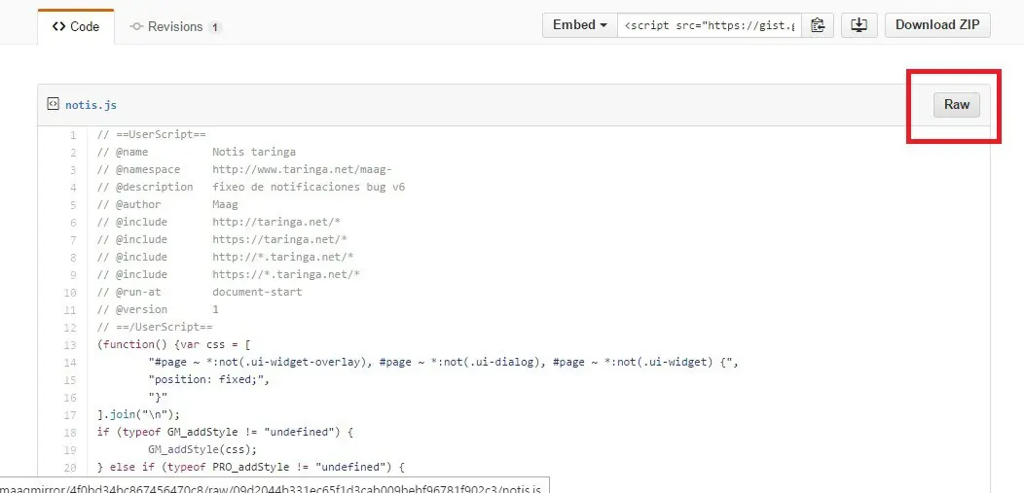
Task: Click the revisions count badge '1'
Action: [x=215, y=27]
